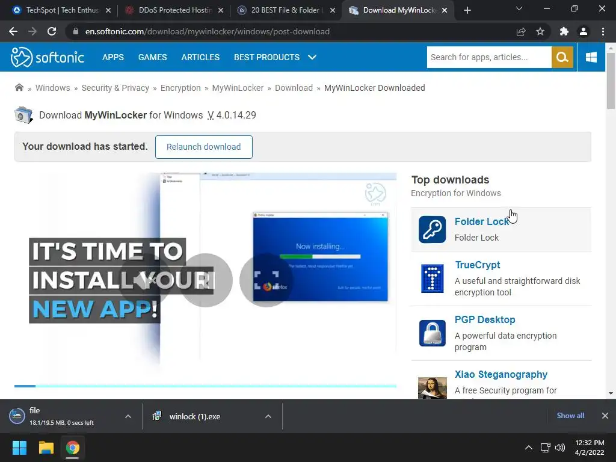Open the ARTICLES menu
Image resolution: width=616 pixels, height=462 pixels.
(x=200, y=57)
